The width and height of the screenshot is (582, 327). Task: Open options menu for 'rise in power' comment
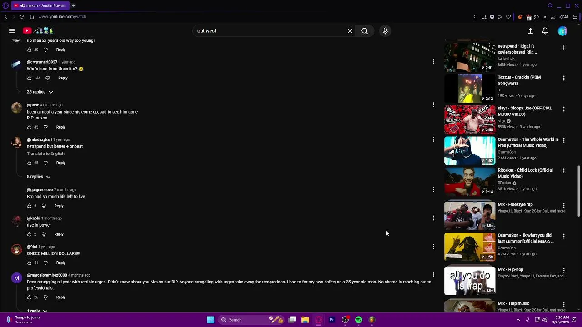point(433,218)
